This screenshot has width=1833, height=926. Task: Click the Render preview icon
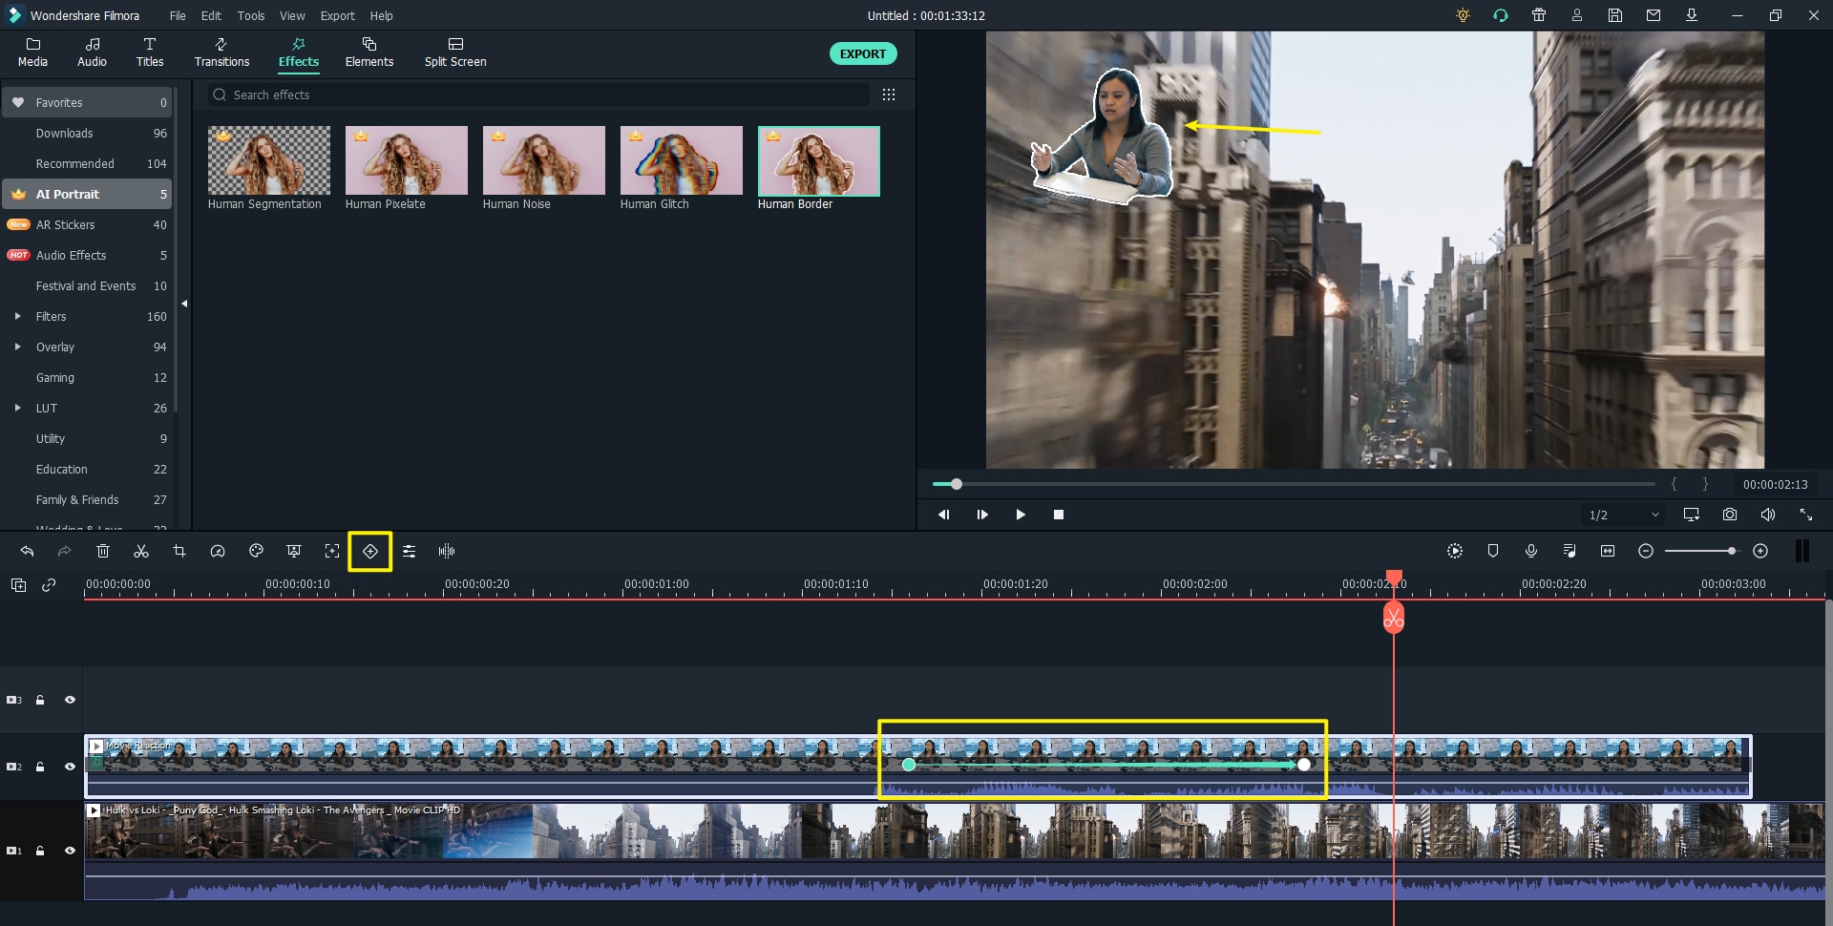(1455, 551)
